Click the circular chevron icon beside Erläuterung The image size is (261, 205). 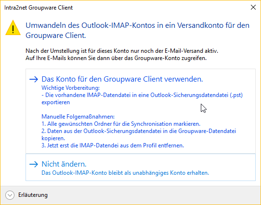click(10, 195)
